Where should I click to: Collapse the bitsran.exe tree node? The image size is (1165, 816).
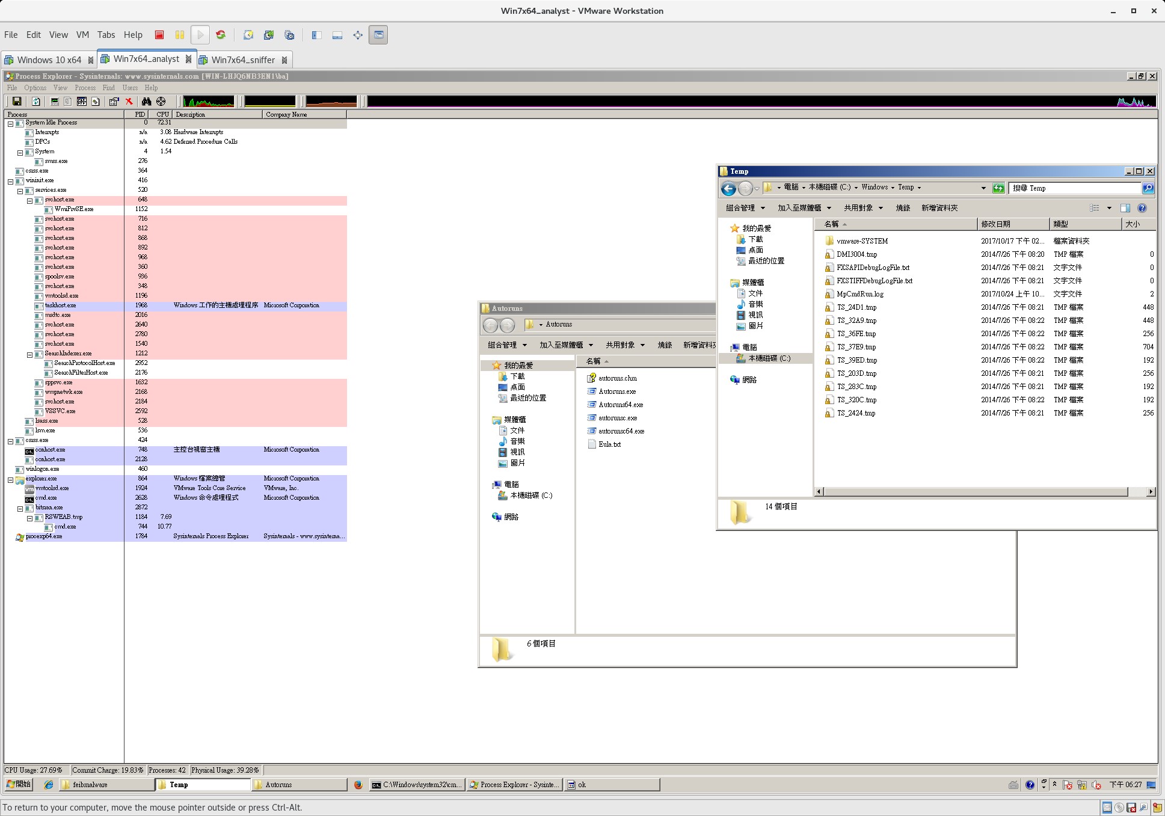[x=20, y=508]
